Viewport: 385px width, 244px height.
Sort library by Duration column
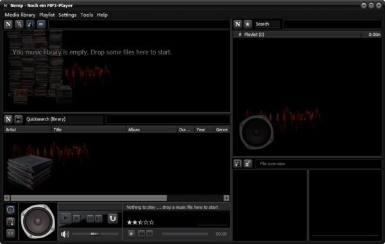185,129
